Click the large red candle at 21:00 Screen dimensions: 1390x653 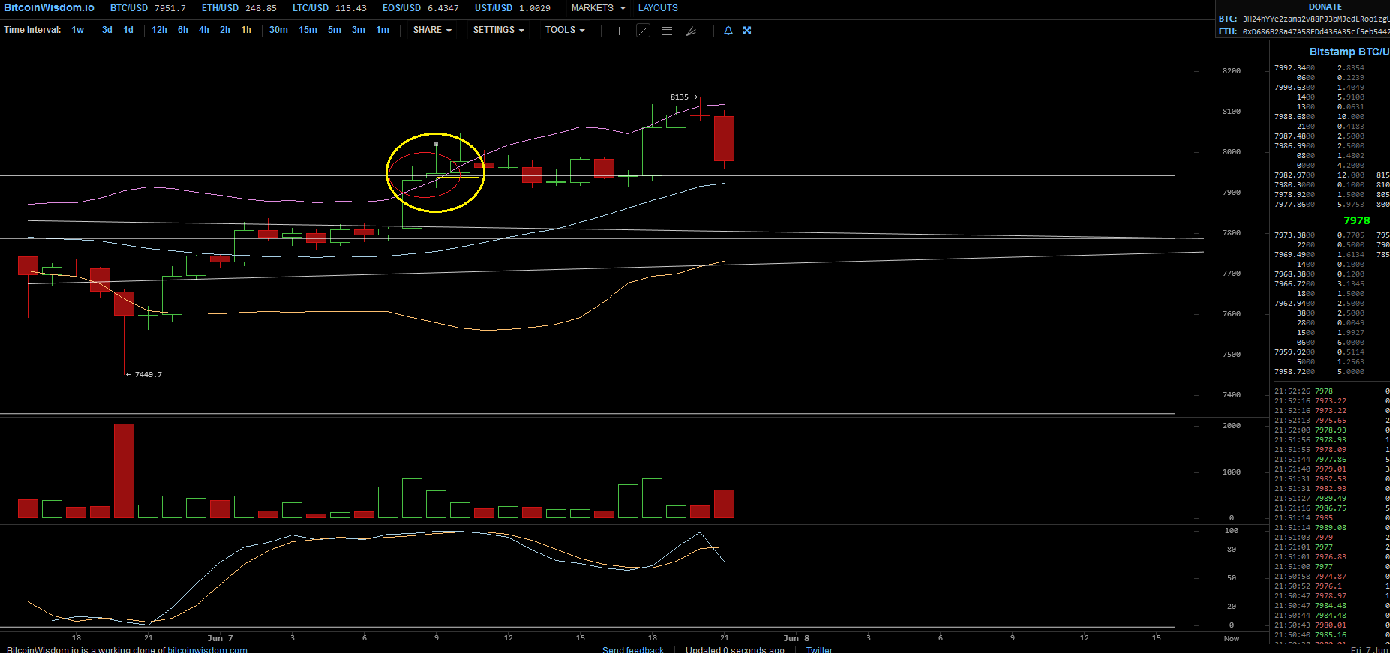click(724, 139)
